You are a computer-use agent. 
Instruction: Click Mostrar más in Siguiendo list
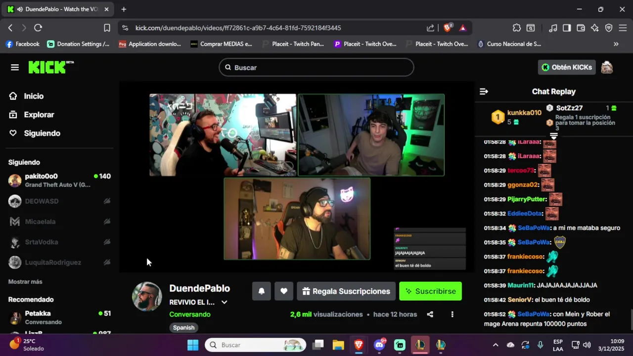[25, 282]
